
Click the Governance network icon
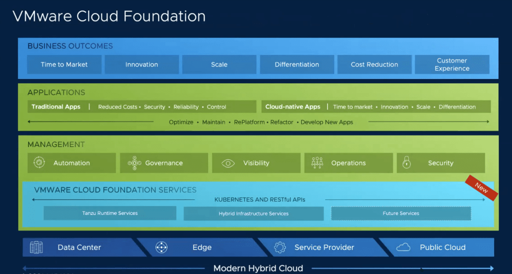pyautogui.click(x=134, y=163)
